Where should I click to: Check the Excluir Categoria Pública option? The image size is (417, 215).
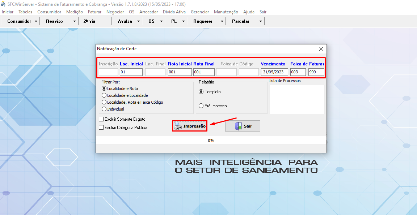(x=101, y=128)
